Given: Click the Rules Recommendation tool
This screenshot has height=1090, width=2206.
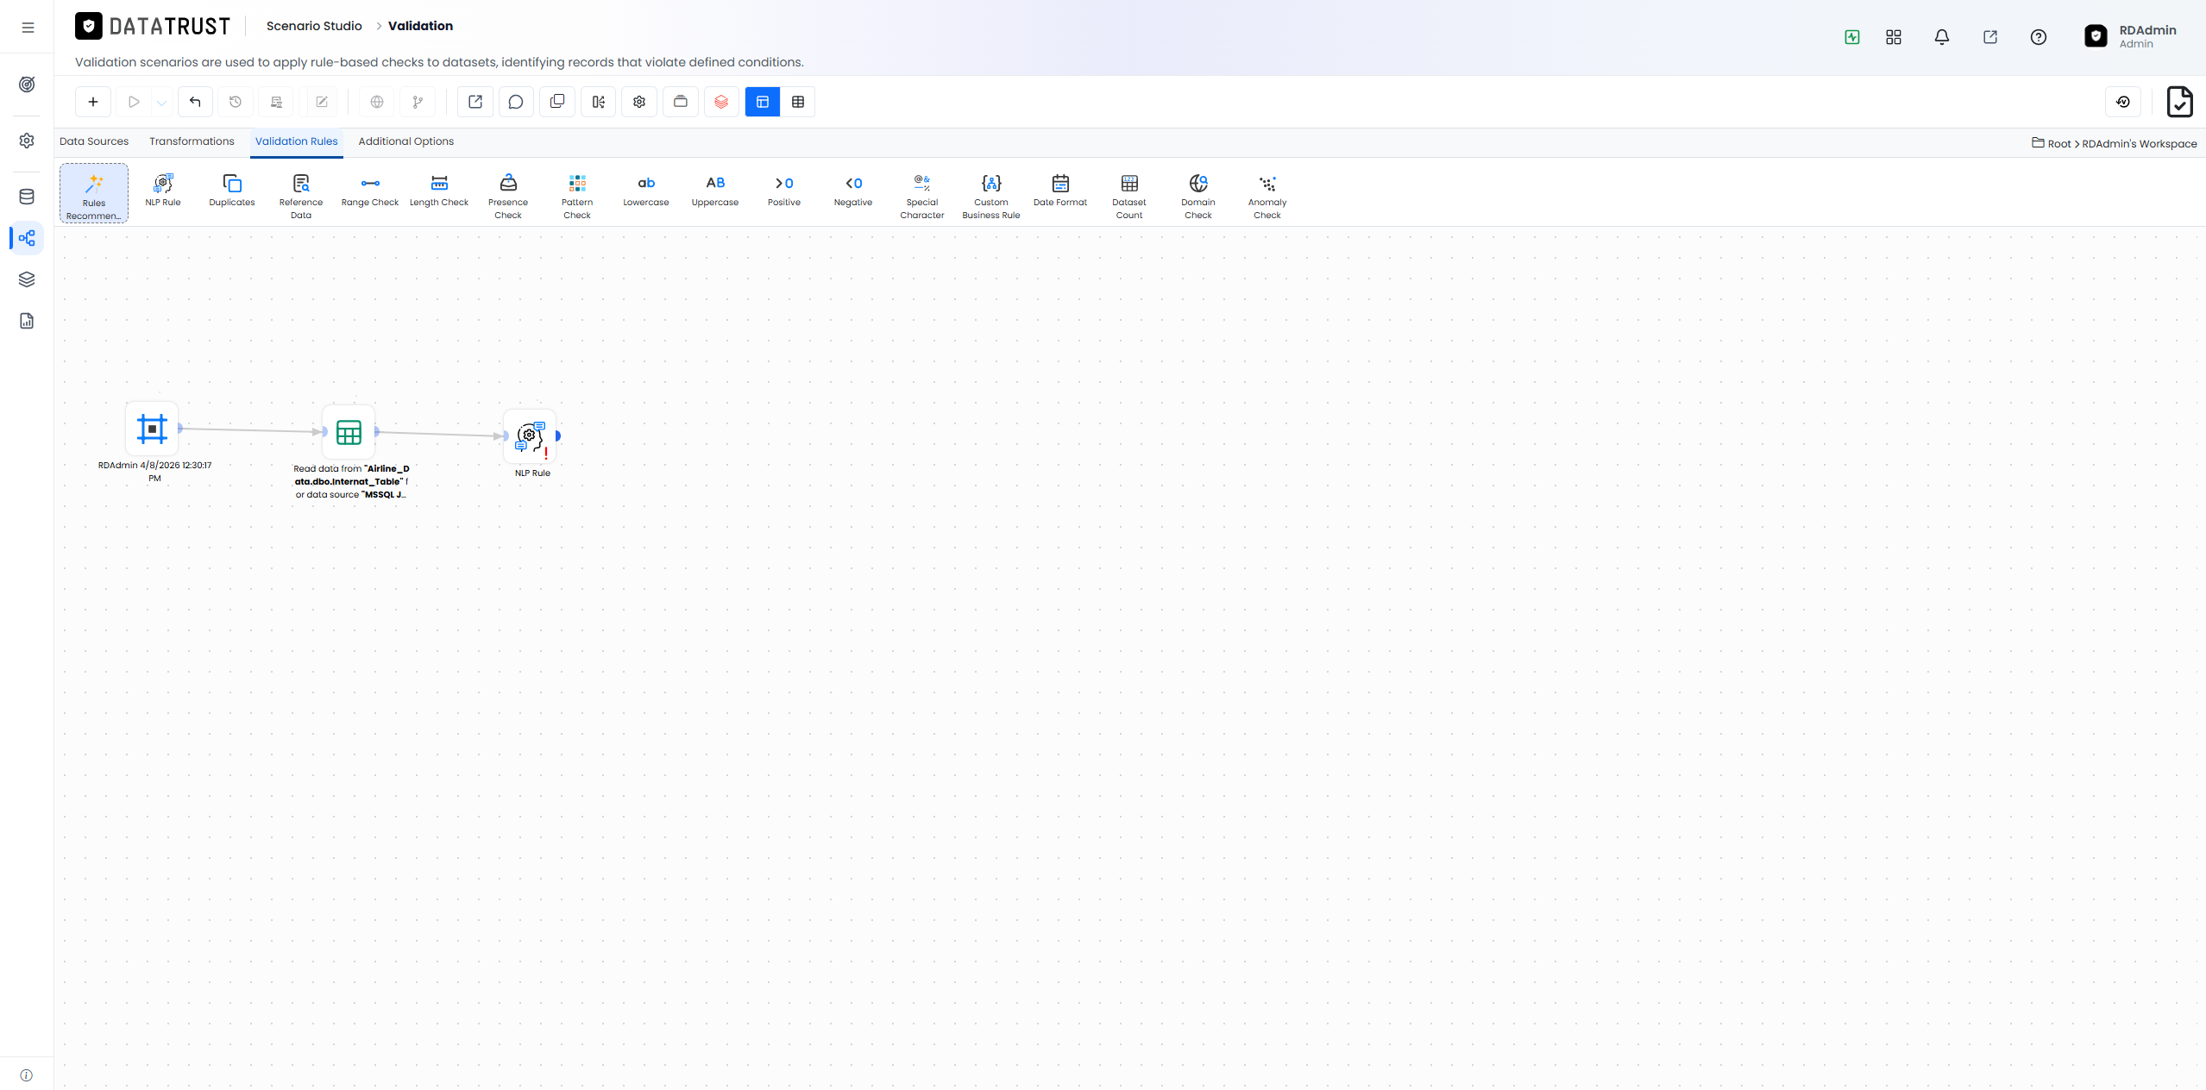Looking at the screenshot, I should (94, 194).
